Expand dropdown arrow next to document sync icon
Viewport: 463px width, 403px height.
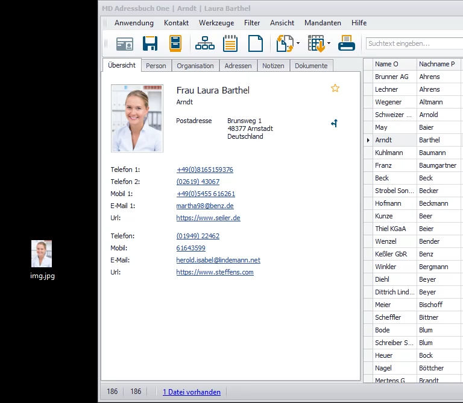click(x=298, y=43)
